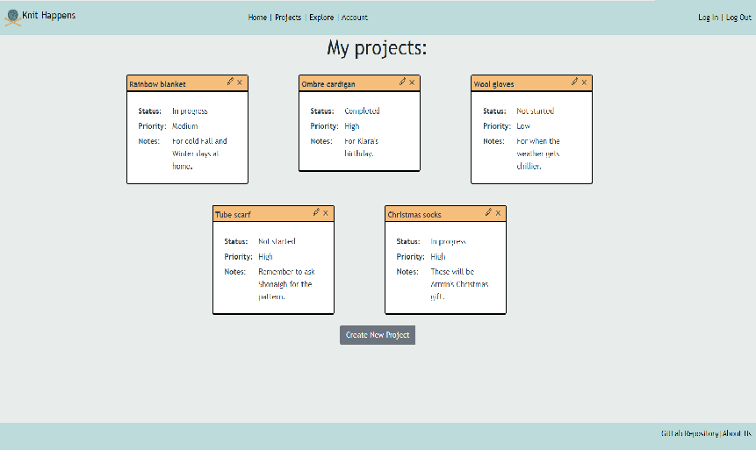The height and width of the screenshot is (450, 756).
Task: Click the Rainbow blanket card title
Action: (157, 84)
